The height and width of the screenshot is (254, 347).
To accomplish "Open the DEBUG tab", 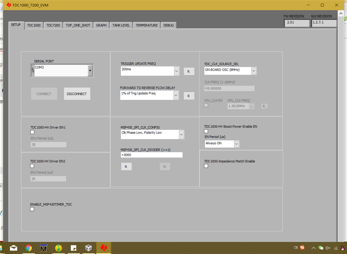I will tap(169, 25).
